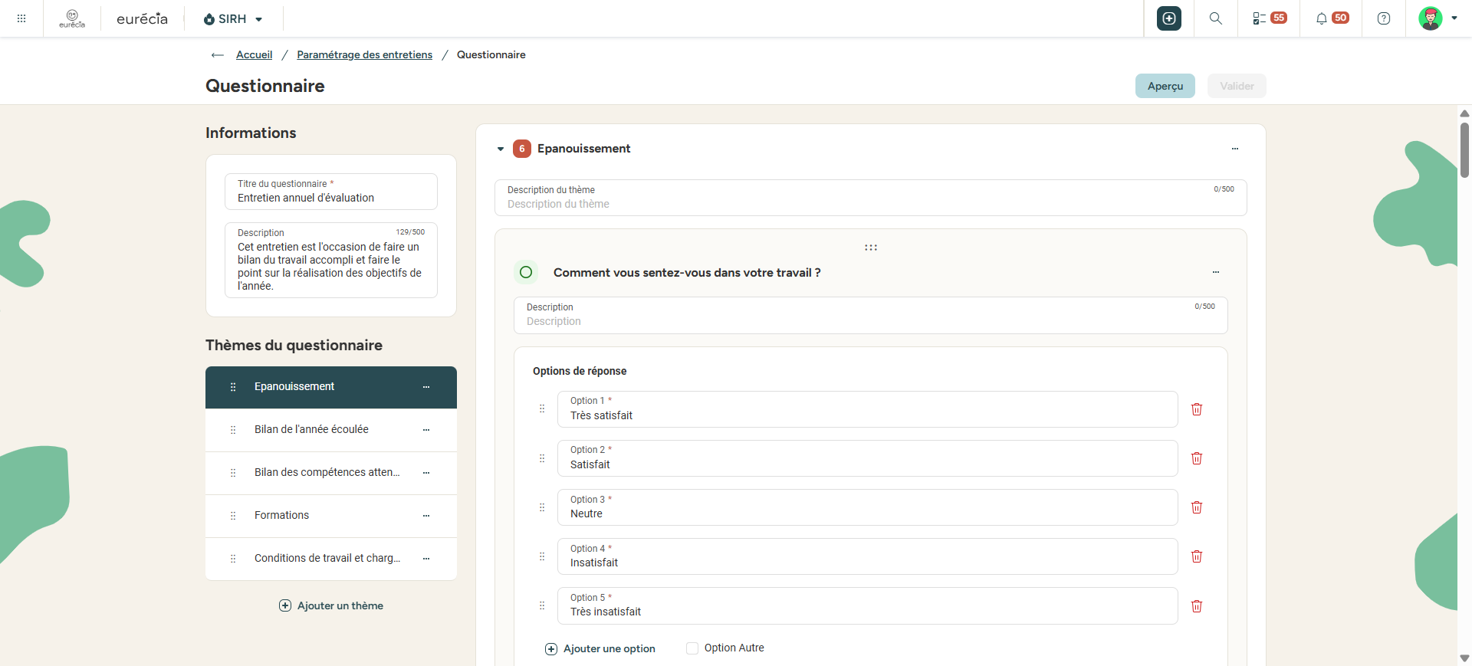Open more options for Conditions de travail
This screenshot has height=666, width=1472.
click(x=426, y=559)
